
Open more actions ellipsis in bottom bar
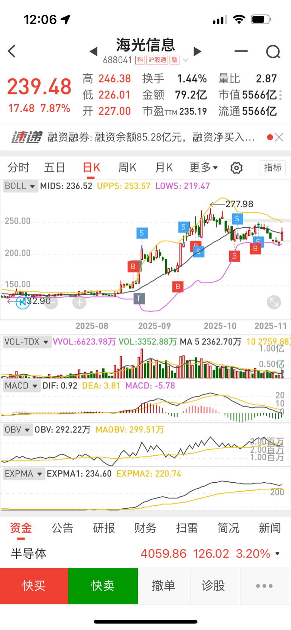(264, 586)
